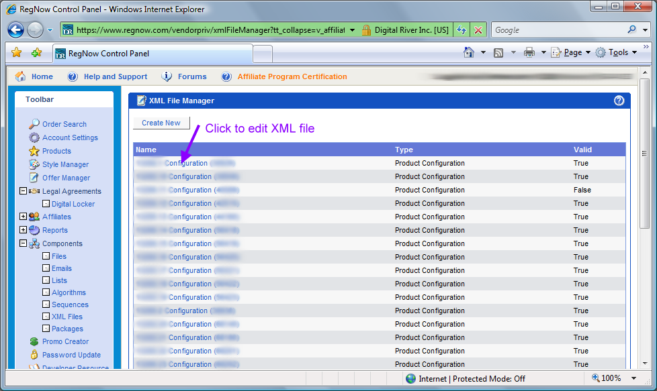The width and height of the screenshot is (657, 391).
Task: Click the search magnifier icon
Action: coord(632,30)
